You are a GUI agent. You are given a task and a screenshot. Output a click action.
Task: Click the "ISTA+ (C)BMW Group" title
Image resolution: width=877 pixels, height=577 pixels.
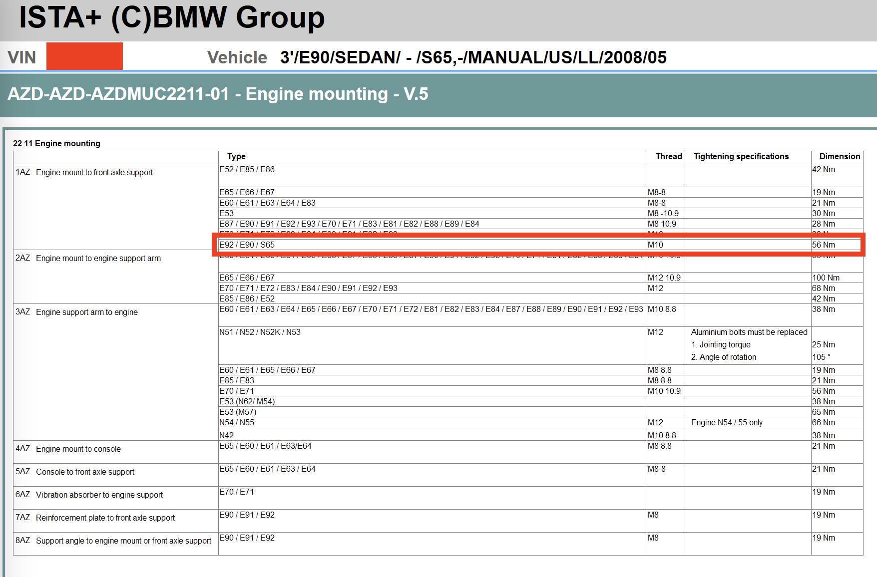[172, 17]
